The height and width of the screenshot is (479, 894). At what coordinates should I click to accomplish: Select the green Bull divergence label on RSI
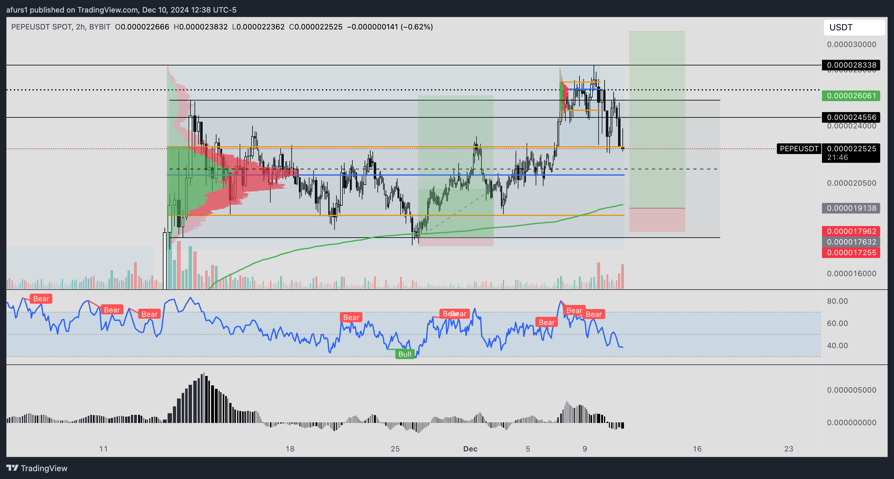405,354
